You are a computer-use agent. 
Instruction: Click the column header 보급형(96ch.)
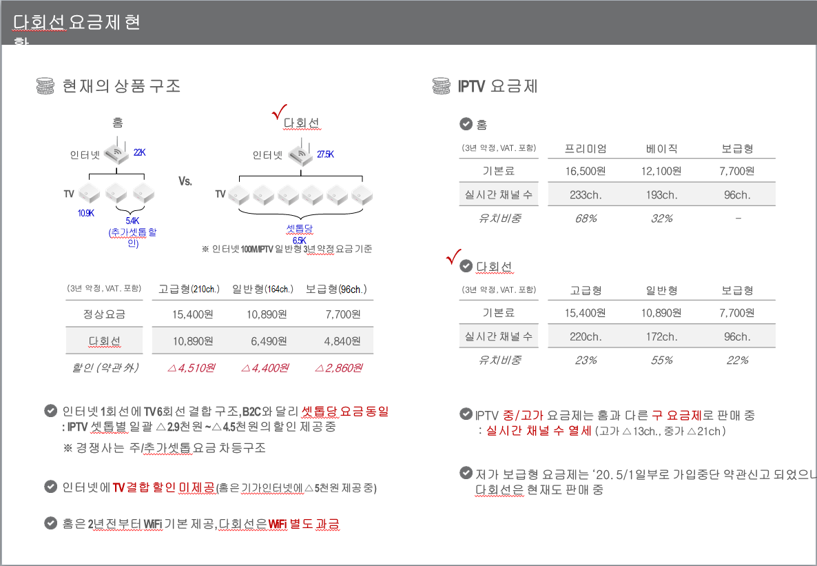point(336,289)
